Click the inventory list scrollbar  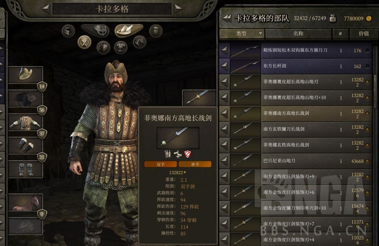[x=375, y=92]
